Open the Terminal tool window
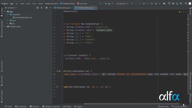This screenshot has height=108, width=192. point(34,106)
